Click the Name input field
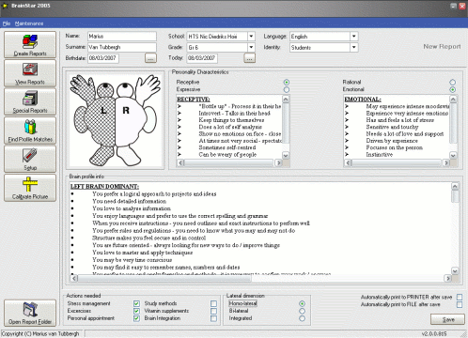The width and height of the screenshot is (468, 338). tap(122, 37)
